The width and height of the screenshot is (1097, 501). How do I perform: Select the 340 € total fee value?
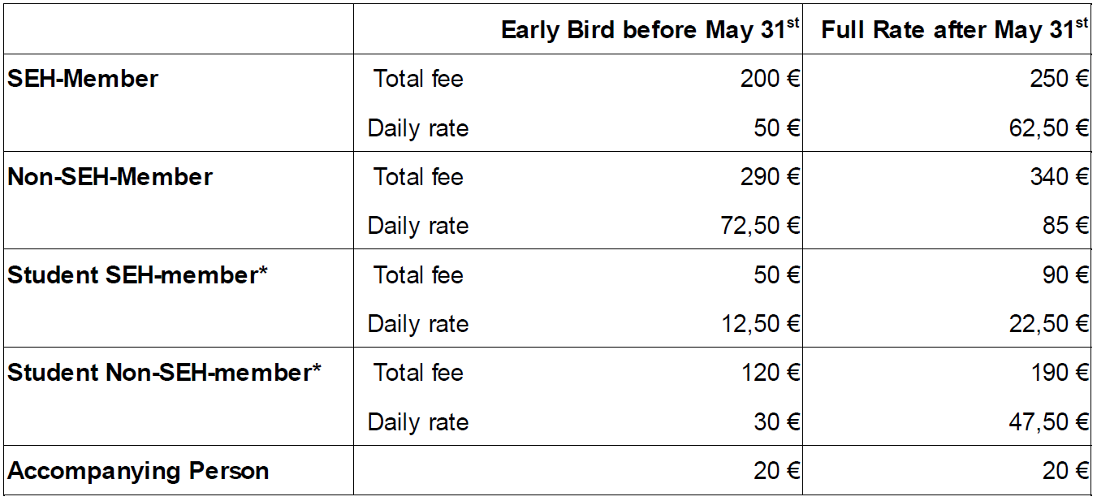(x=1059, y=177)
